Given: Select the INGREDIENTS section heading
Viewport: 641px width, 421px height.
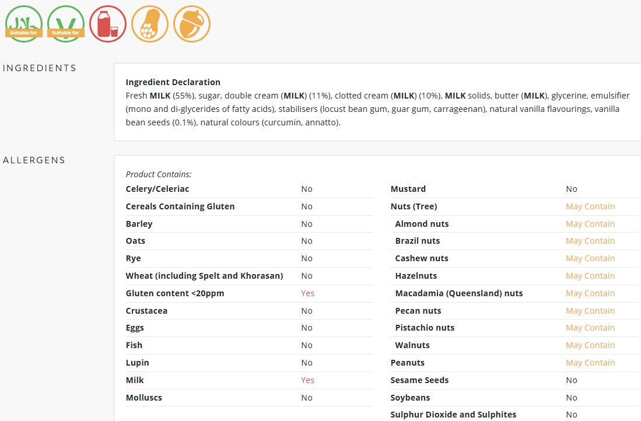Looking at the screenshot, I should (x=40, y=68).
